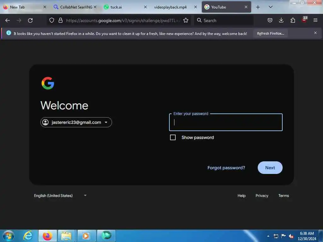Image resolution: width=323 pixels, height=242 pixels.
Task: Open the media player taskbar icon
Action: pyautogui.click(x=86, y=236)
